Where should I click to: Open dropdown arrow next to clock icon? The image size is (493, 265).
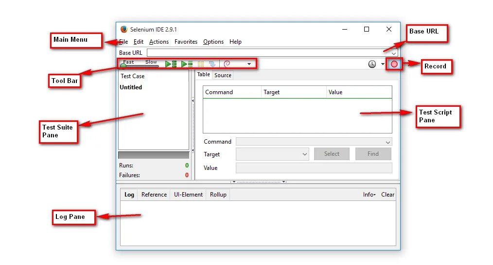coord(383,64)
